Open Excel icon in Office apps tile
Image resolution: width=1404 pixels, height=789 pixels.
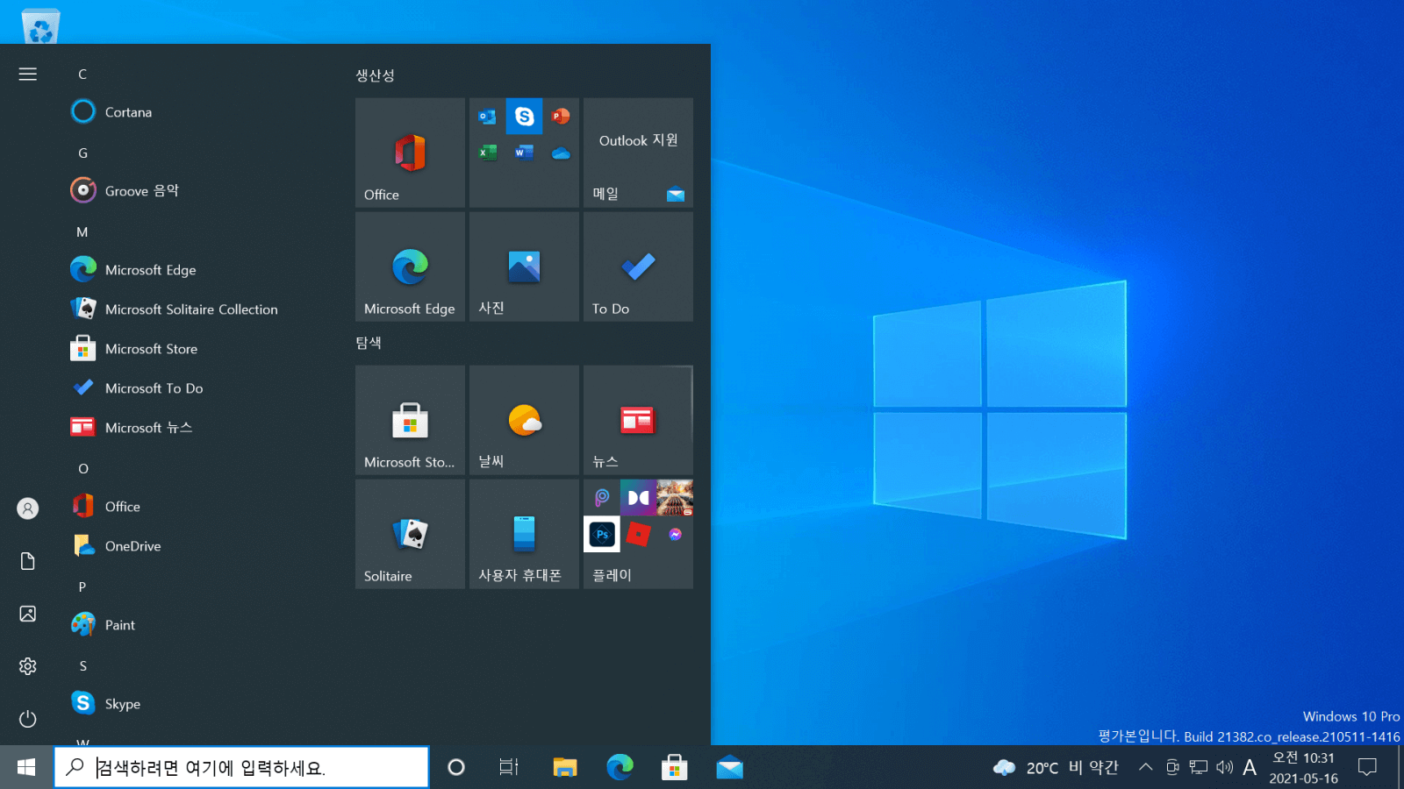[x=487, y=153]
